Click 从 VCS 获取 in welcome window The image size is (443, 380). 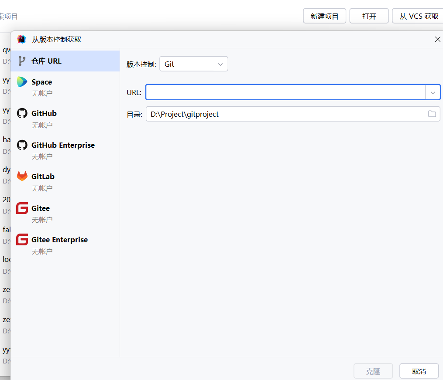(x=419, y=16)
